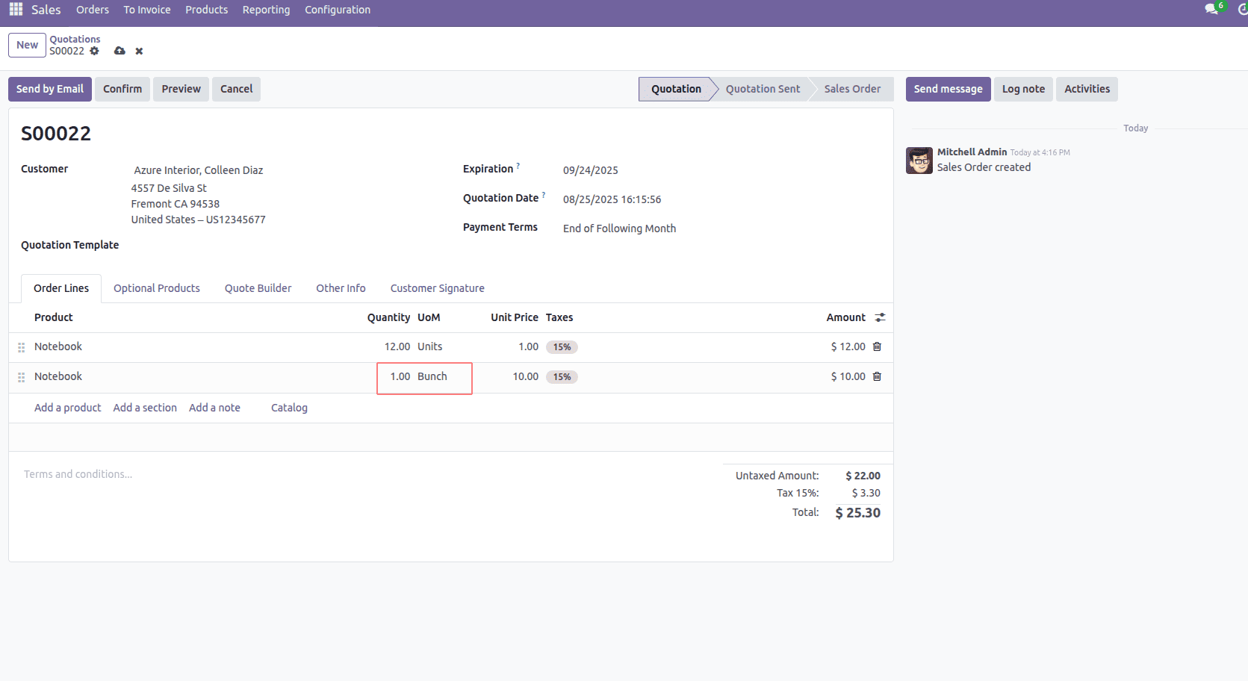
Task: Confirm the quotation S00022
Action: tap(122, 89)
